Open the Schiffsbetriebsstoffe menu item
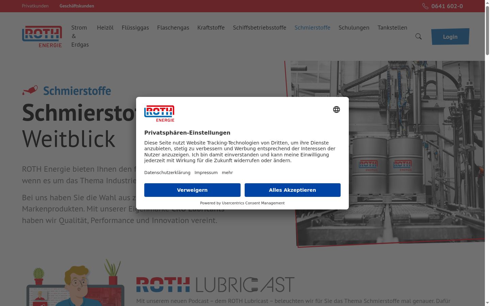Image resolution: width=490 pixels, height=306 pixels. (260, 28)
